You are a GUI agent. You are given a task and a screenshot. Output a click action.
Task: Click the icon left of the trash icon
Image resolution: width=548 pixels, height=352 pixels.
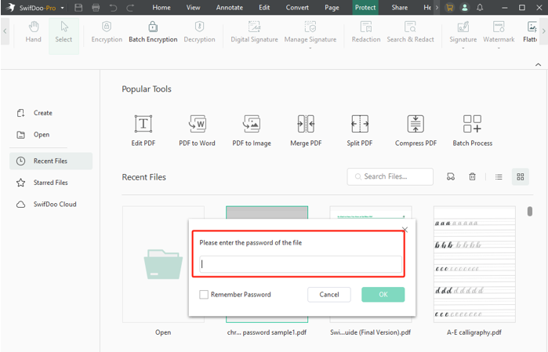pos(451,176)
